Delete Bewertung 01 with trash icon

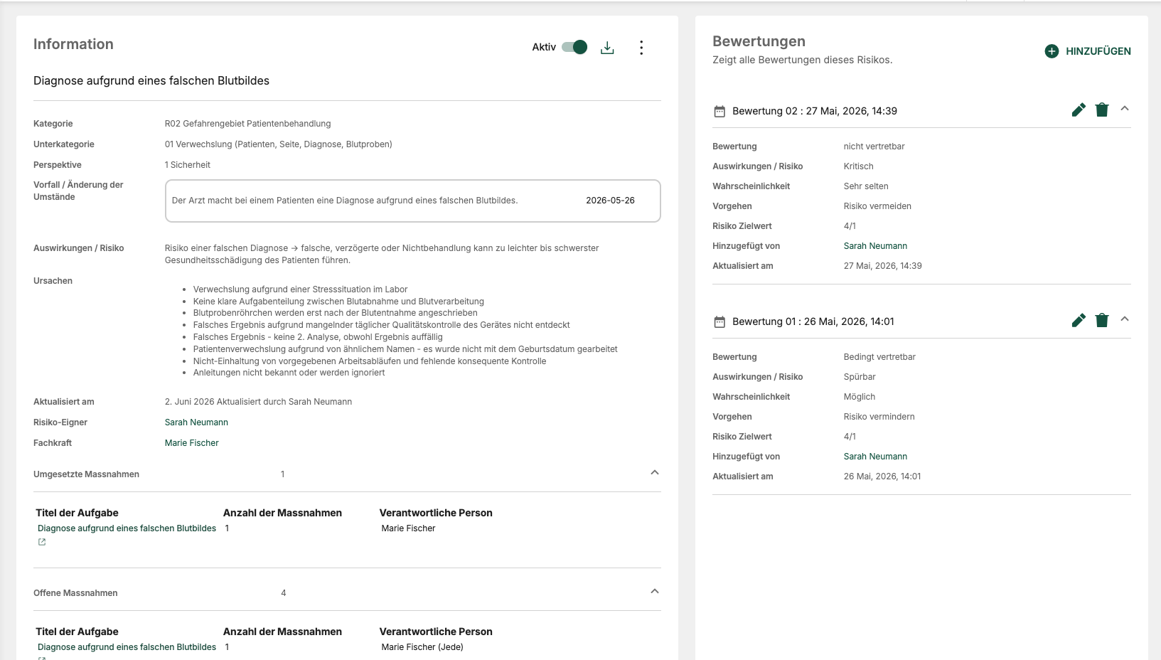pyautogui.click(x=1102, y=320)
